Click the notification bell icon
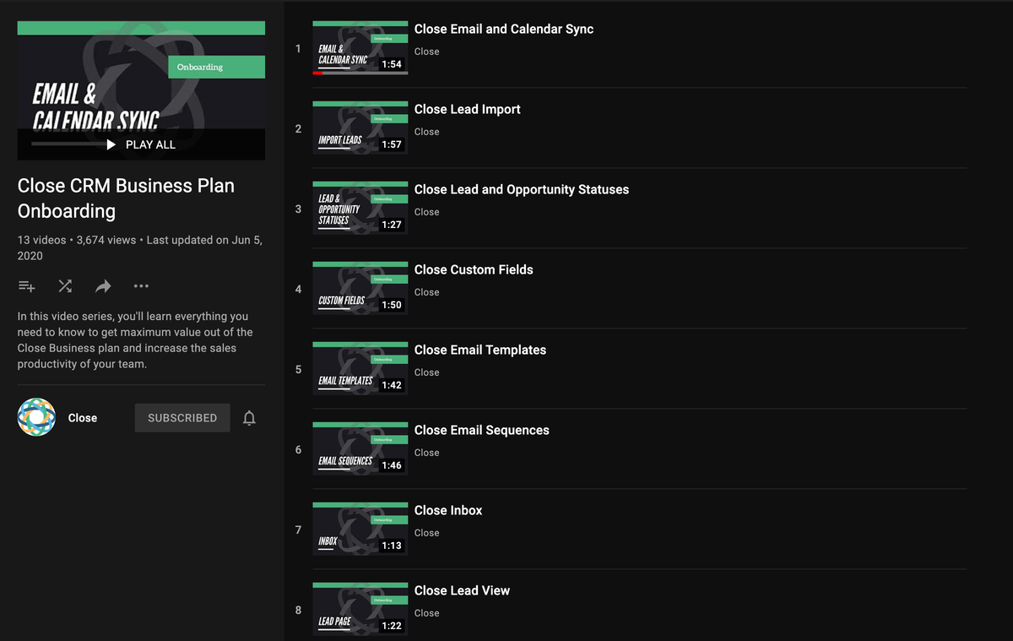1013x641 pixels. (x=249, y=418)
